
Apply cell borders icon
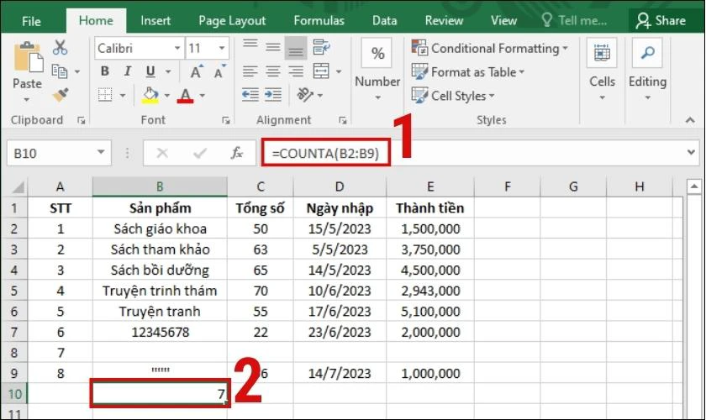[x=105, y=95]
